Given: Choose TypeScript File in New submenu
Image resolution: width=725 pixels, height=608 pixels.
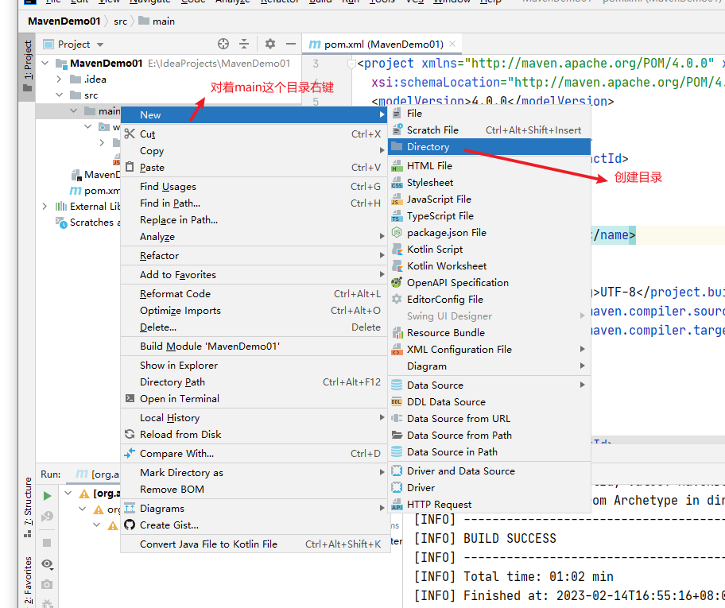Looking at the screenshot, I should coord(489,215).
